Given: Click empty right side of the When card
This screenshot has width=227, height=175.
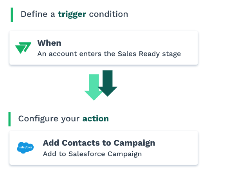Looking at the screenshot, I should pyautogui.click(x=190, y=48).
